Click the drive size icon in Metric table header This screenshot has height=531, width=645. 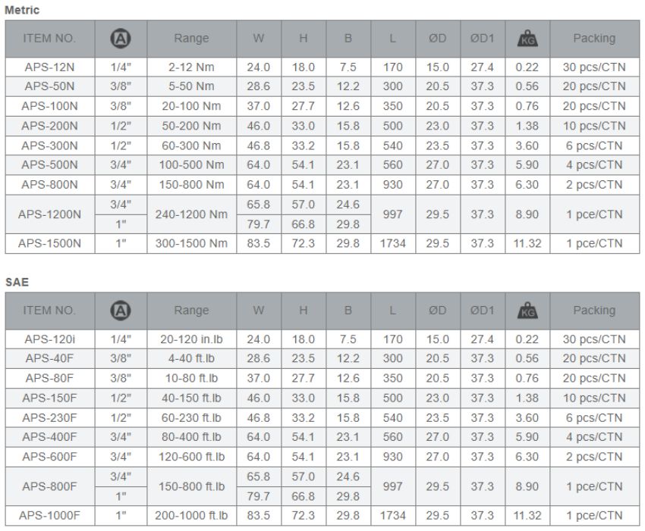pos(121,38)
